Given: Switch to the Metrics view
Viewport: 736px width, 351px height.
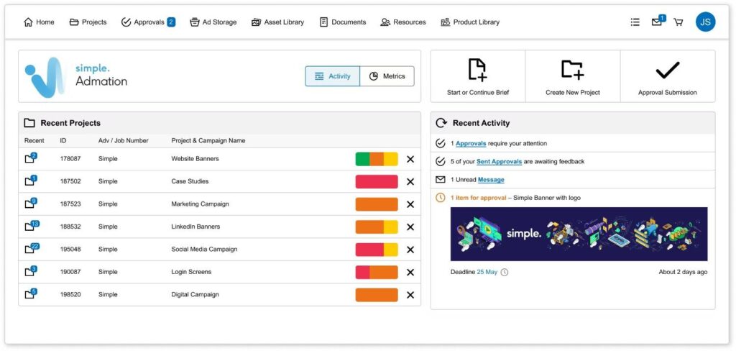Looking at the screenshot, I should pos(387,76).
